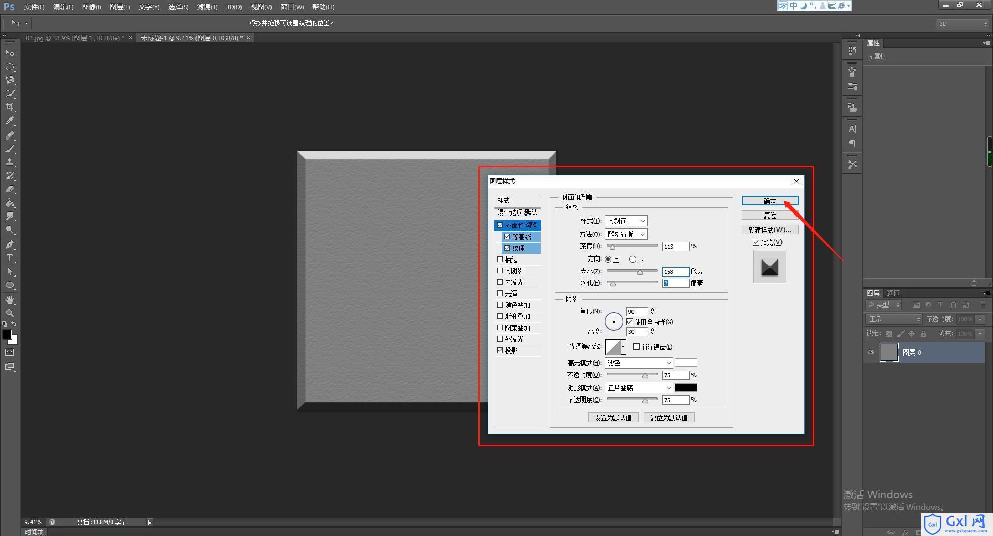The width and height of the screenshot is (993, 536).
Task: Select the Dodge tool
Action: 10,229
